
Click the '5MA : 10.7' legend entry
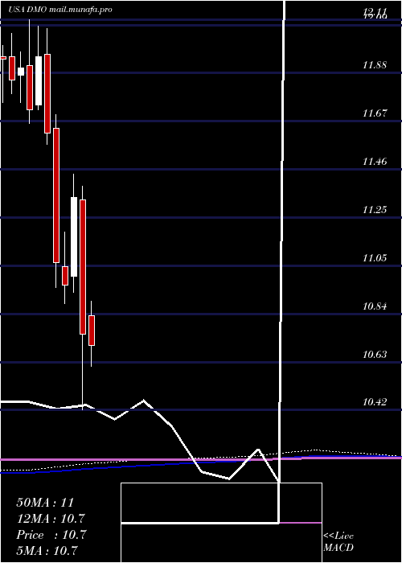[47, 550]
